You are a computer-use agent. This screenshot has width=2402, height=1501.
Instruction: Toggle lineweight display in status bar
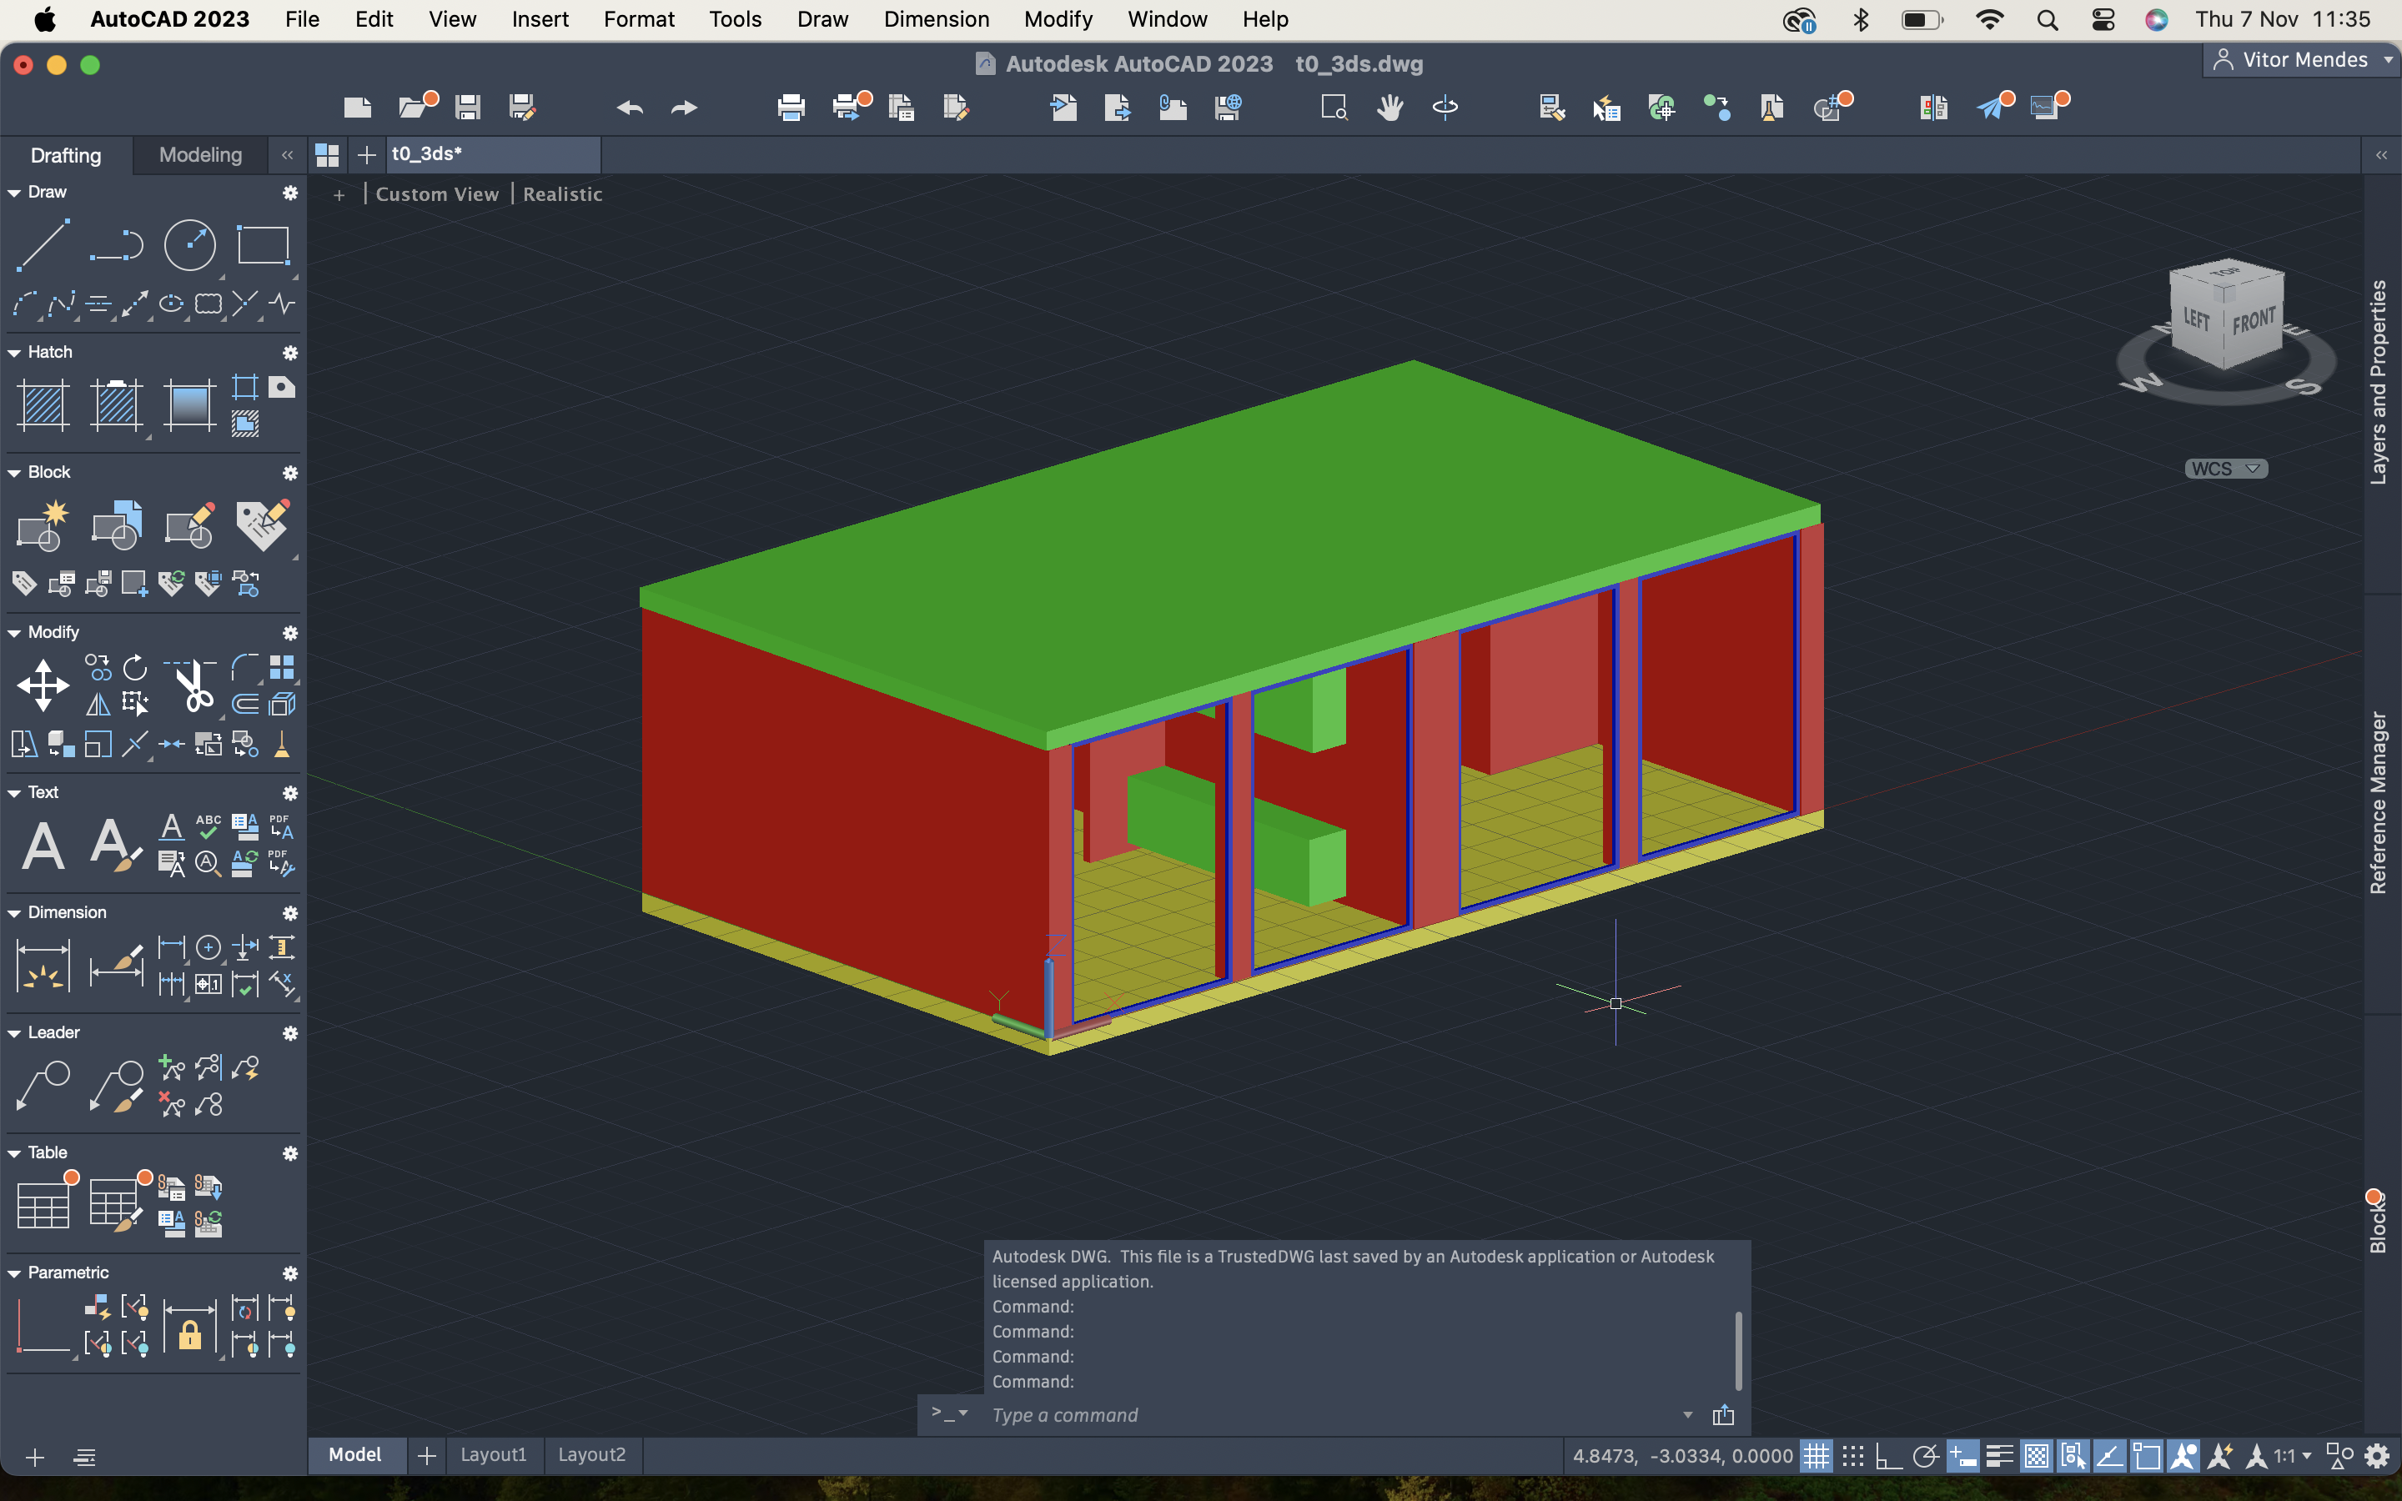pos(1999,1456)
